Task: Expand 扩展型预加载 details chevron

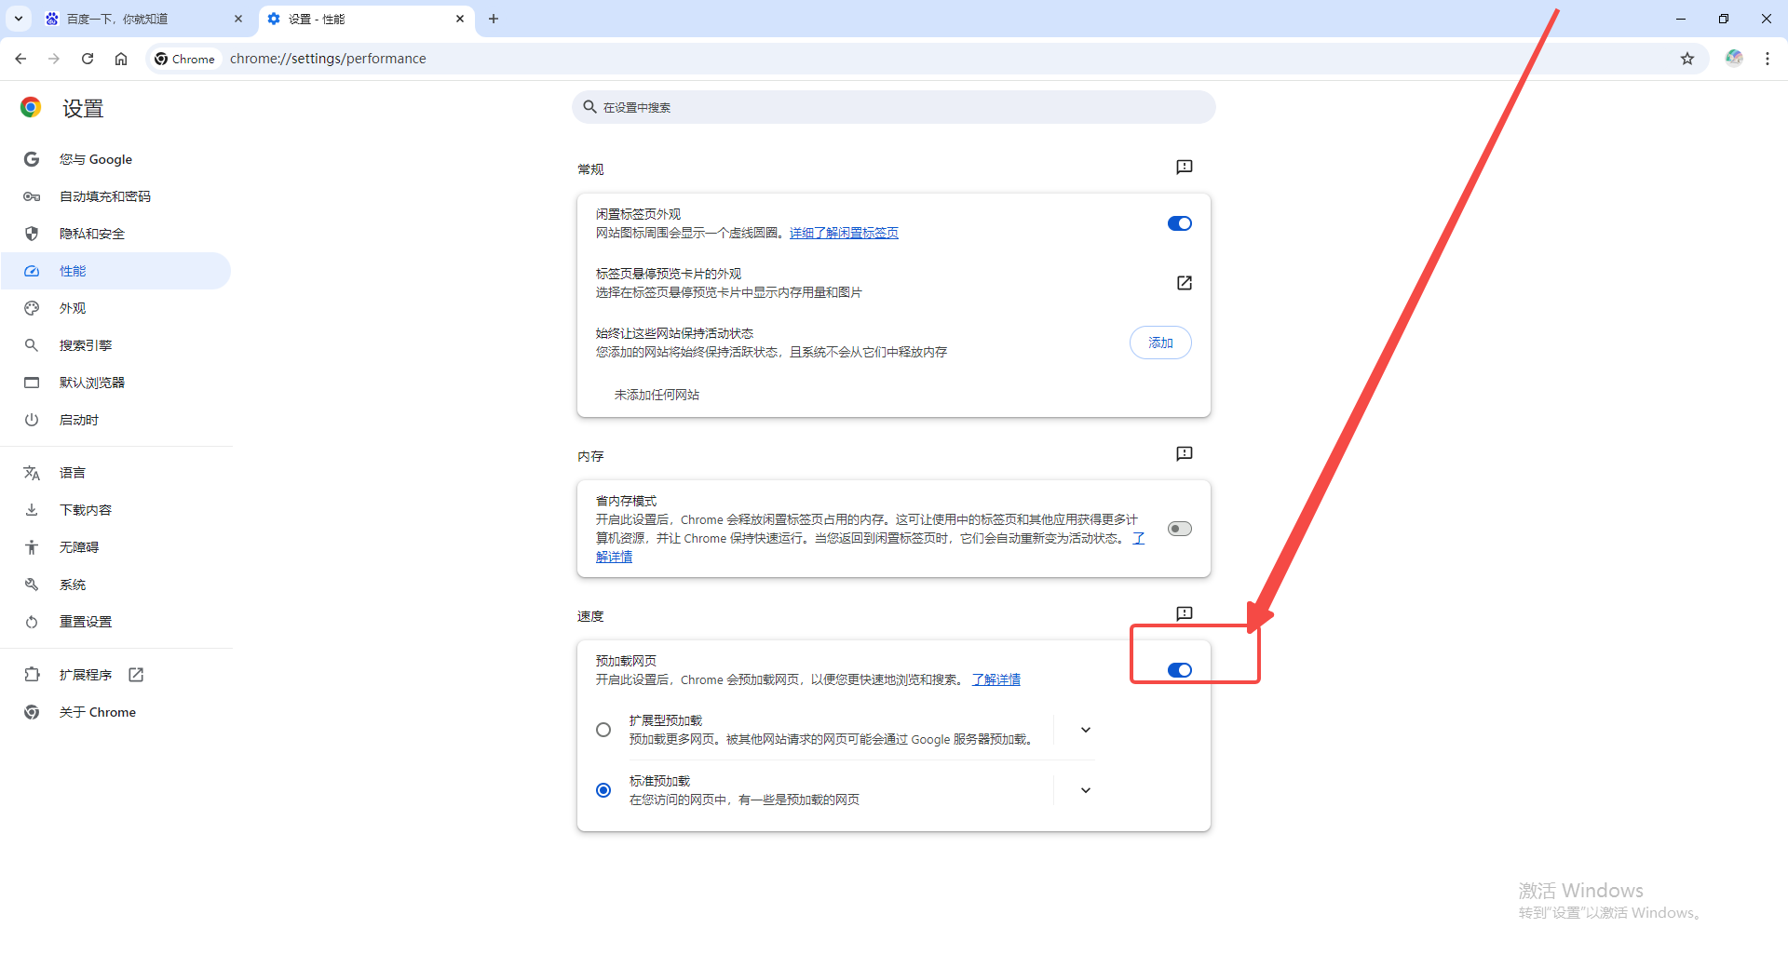Action: pos(1086,730)
